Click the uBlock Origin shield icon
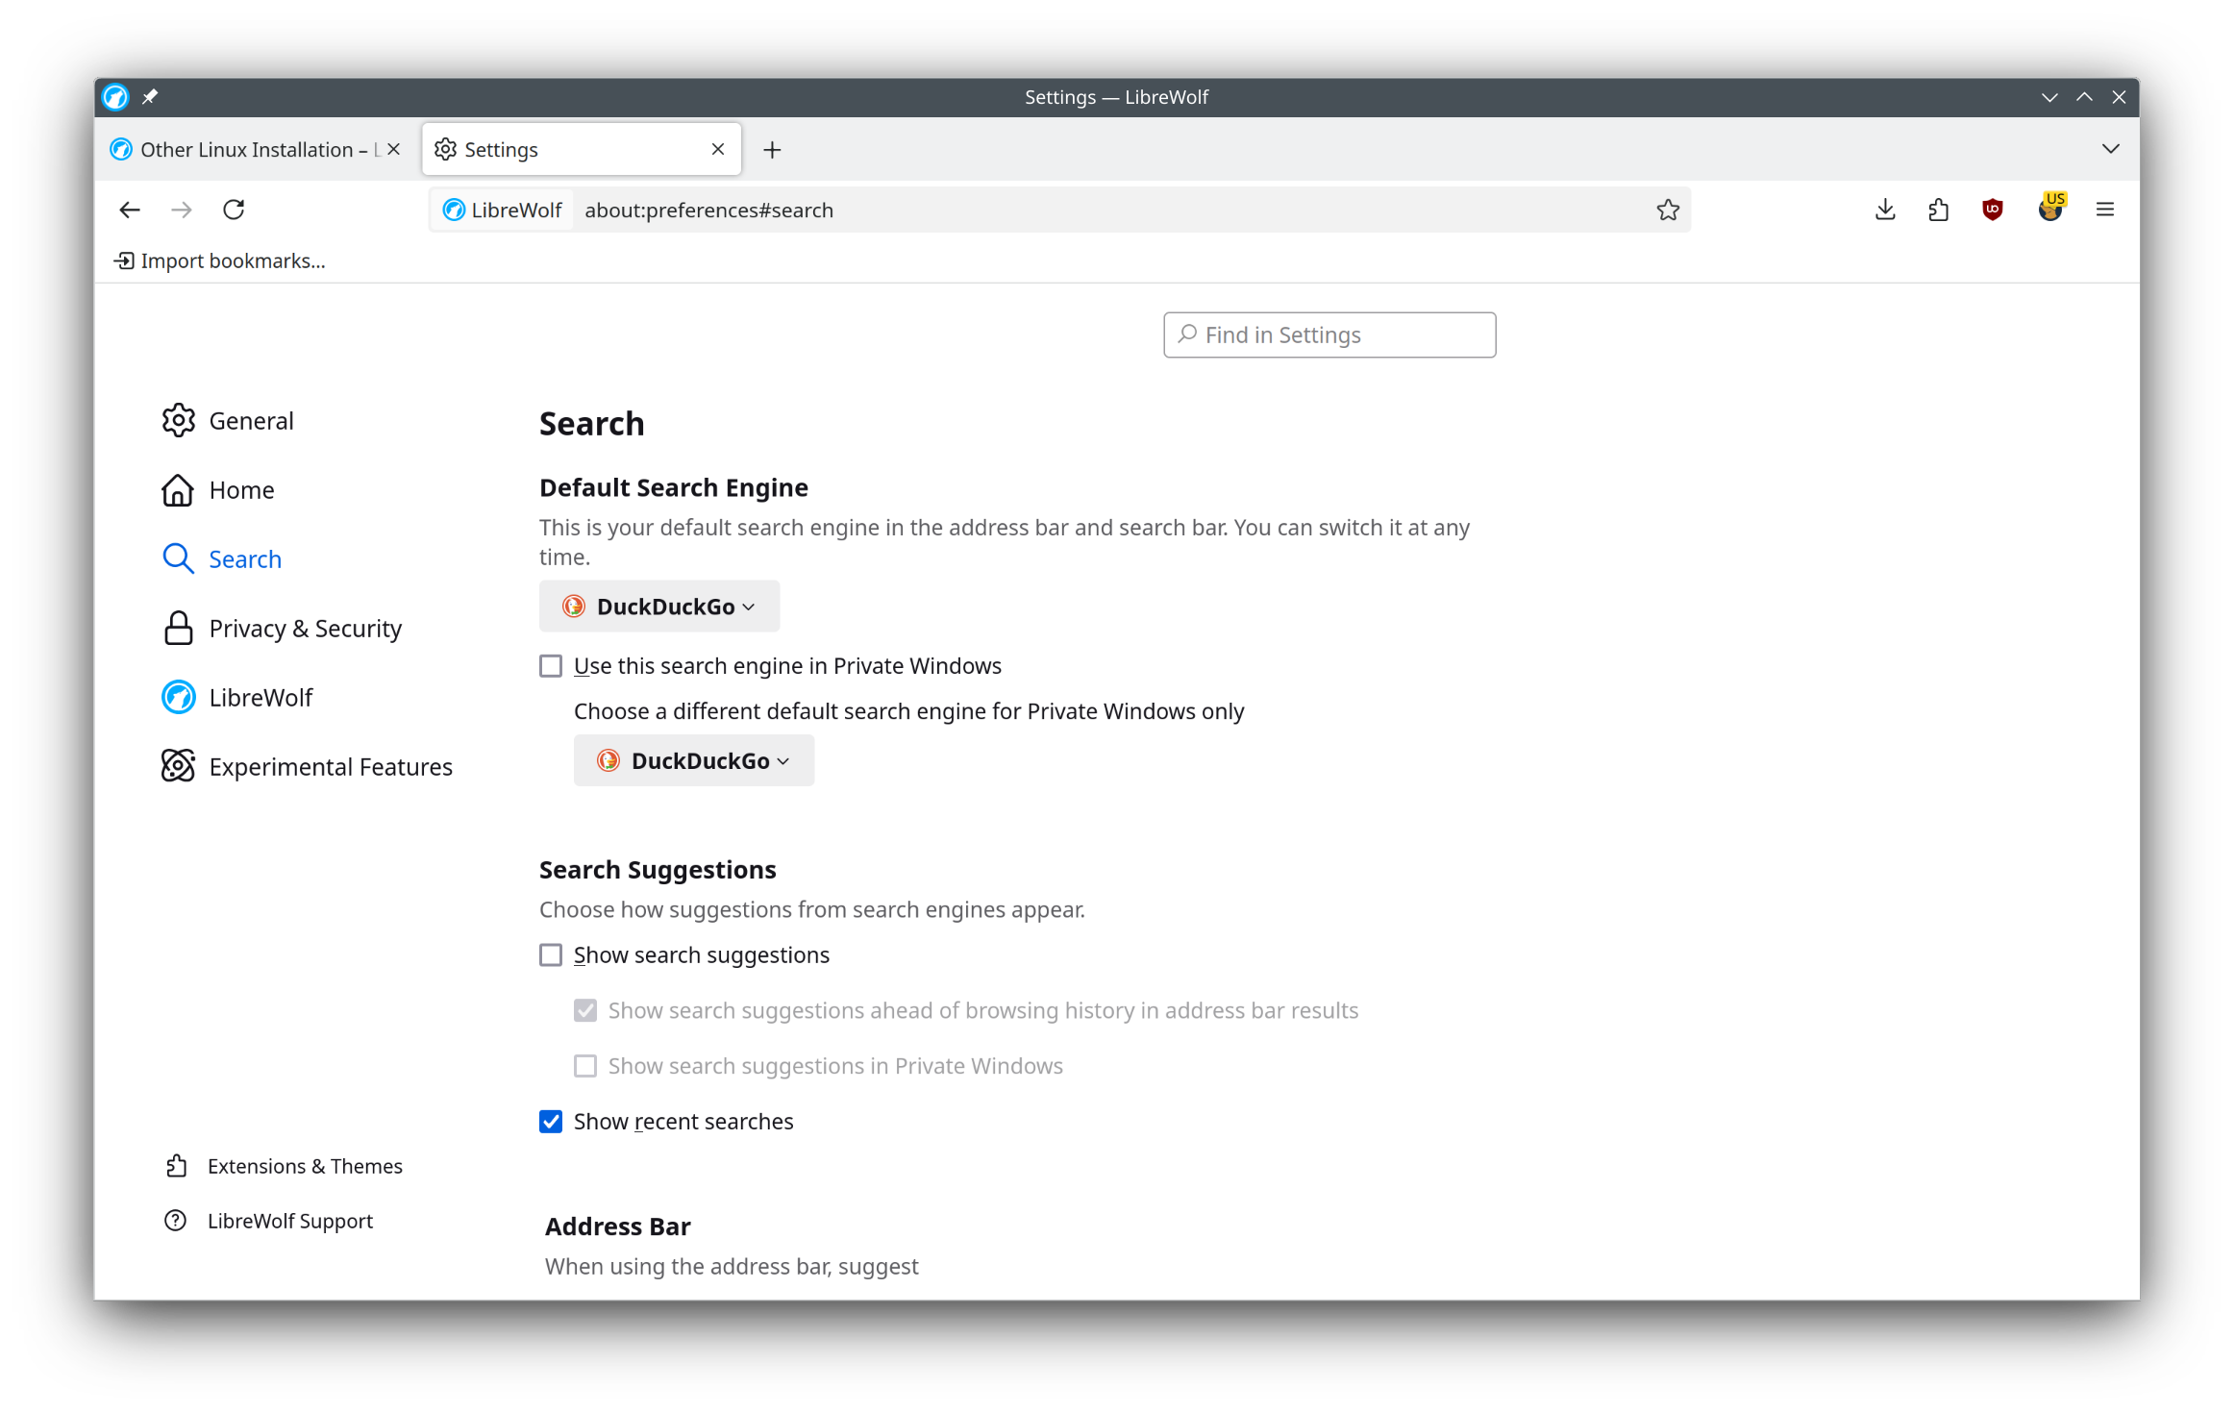Image resolution: width=2235 pixels, height=1412 pixels. [1993, 209]
